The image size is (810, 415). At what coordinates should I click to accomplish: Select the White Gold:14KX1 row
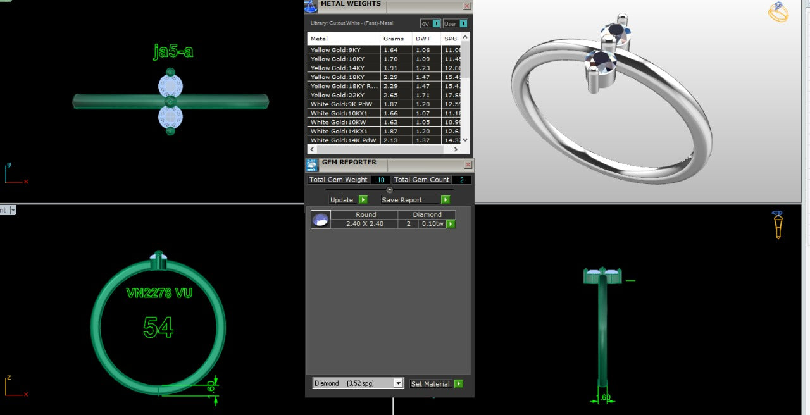[384, 131]
